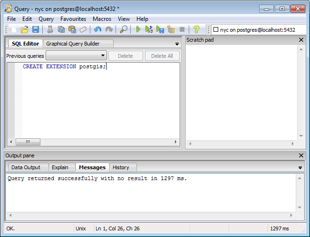Viewport: 310px width, 237px height.
Task: Expand the SQL Editor tab list arrow
Action: pyautogui.click(x=177, y=44)
